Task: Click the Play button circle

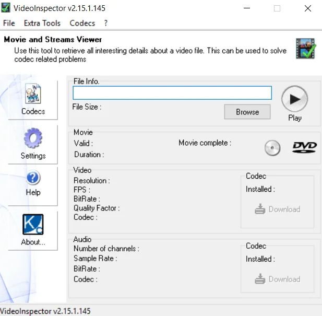Action: (294, 99)
